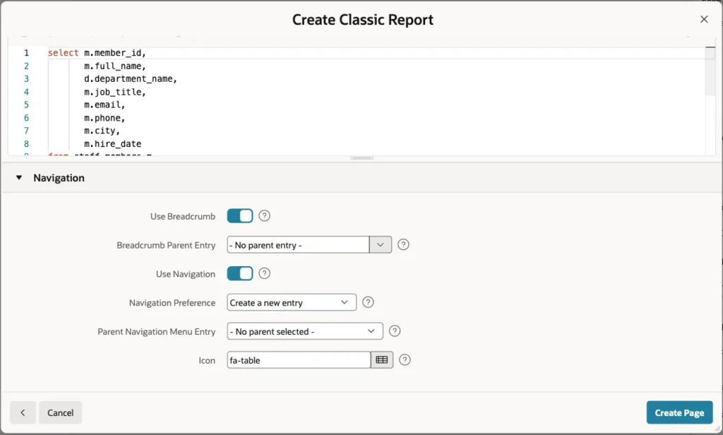Click the 'select m.member_id,' code line
Screen dimensions: 723x435
[97, 53]
